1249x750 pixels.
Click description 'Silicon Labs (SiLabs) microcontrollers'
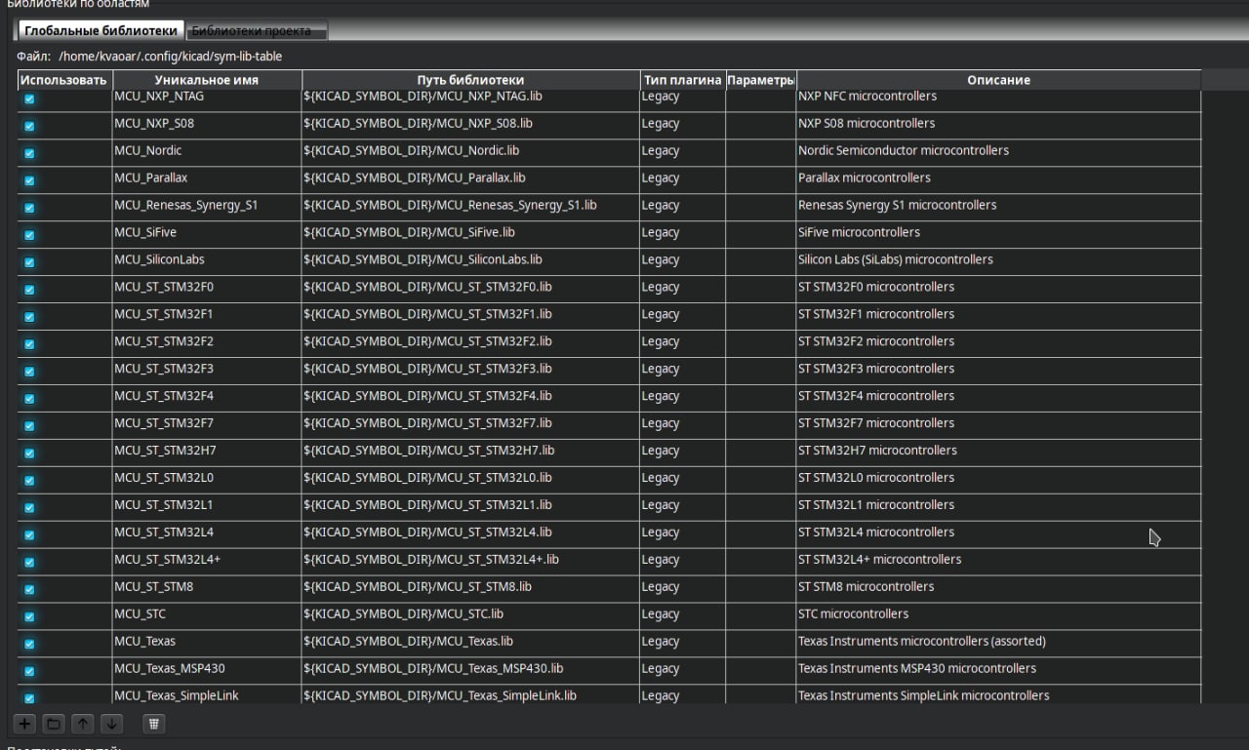896,260
